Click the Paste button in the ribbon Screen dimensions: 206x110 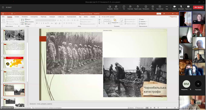(x=4, y=21)
